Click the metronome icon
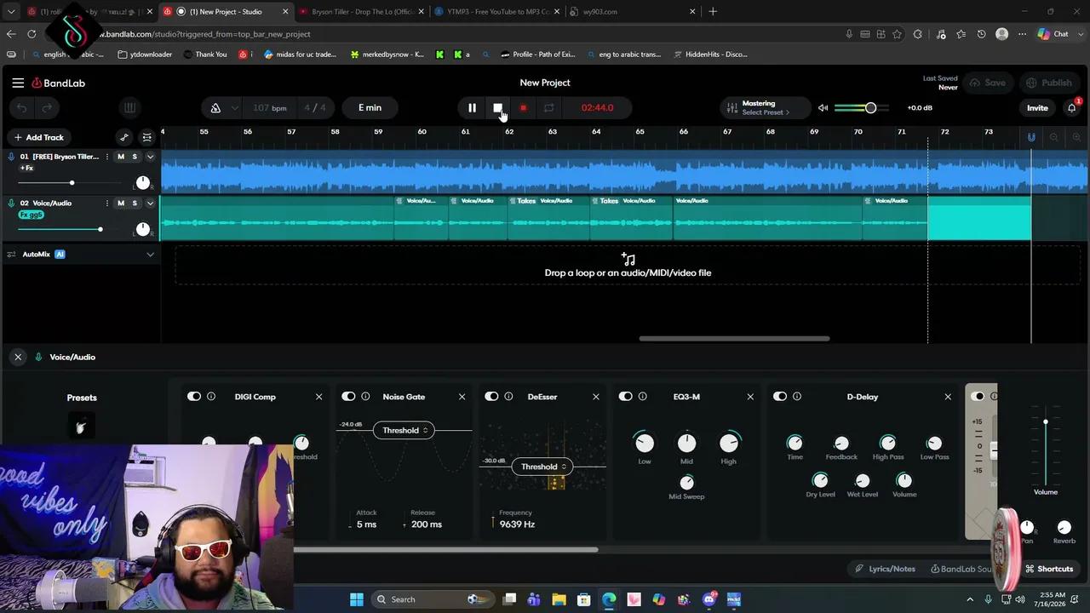This screenshot has height=613, width=1090. pos(215,108)
